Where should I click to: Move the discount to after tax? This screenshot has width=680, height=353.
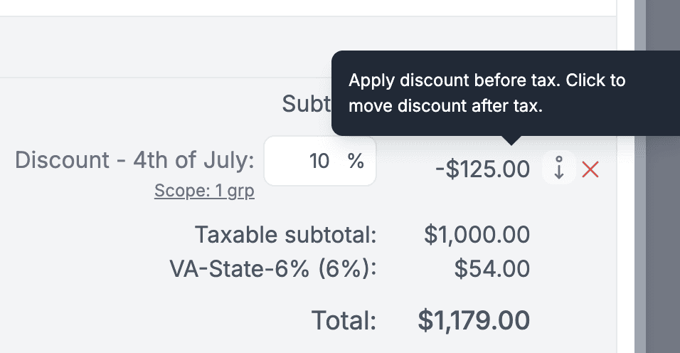click(559, 170)
